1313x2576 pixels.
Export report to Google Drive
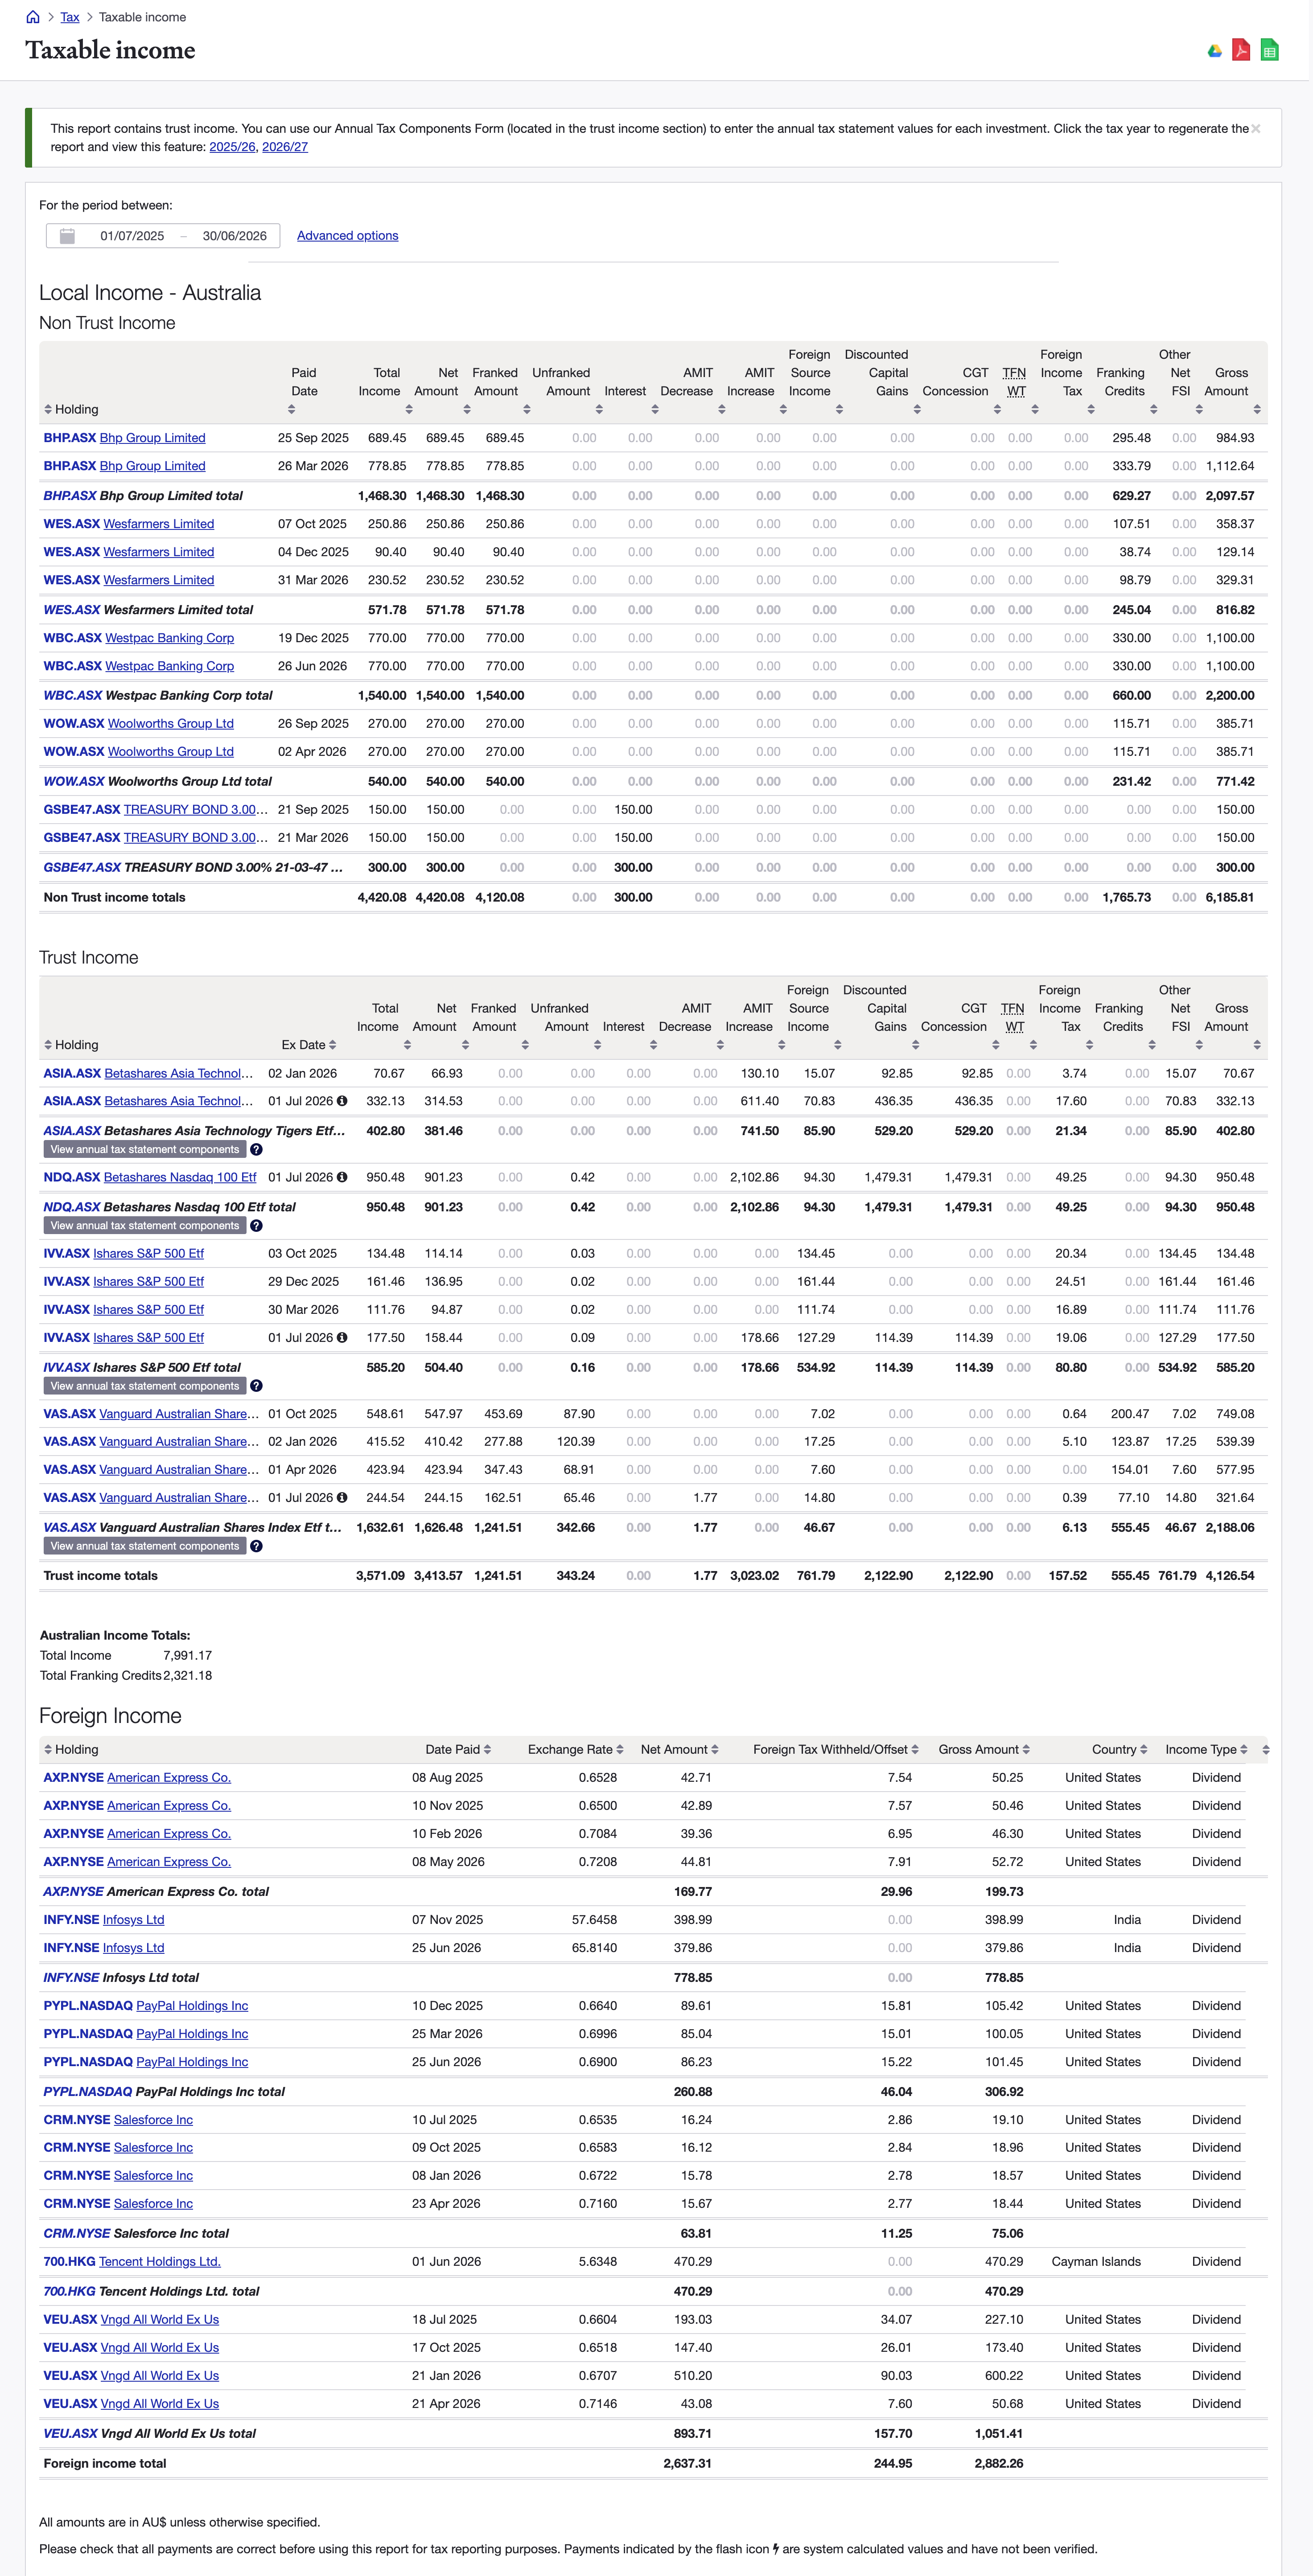click(x=1214, y=50)
